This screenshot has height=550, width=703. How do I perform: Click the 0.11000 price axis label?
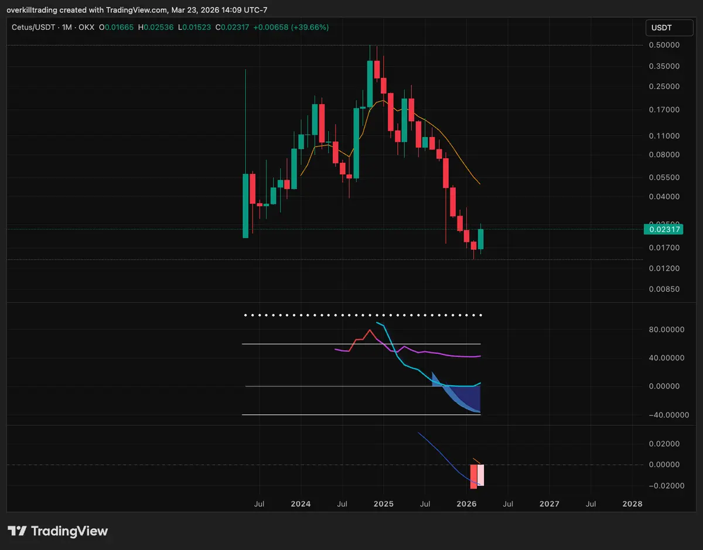pos(663,135)
